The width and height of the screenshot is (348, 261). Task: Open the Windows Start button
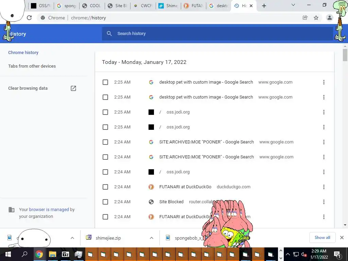8,254
